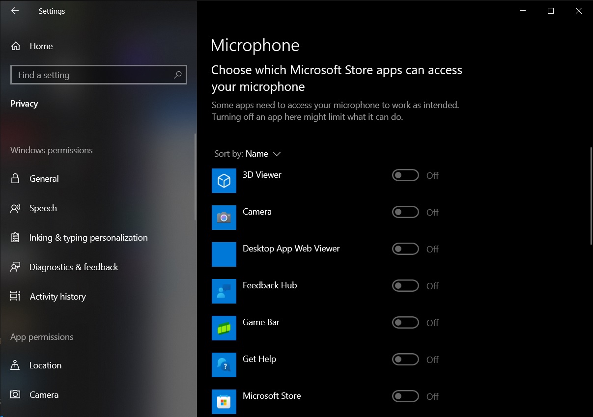
Task: Click the Feedback Hub app icon
Action: (x=224, y=291)
